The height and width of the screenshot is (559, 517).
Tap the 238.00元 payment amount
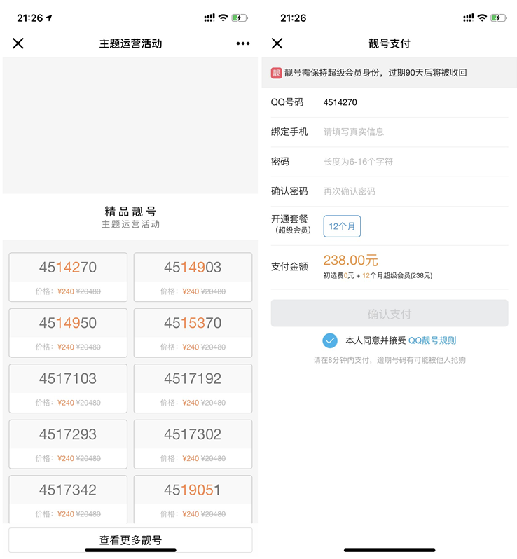350,261
